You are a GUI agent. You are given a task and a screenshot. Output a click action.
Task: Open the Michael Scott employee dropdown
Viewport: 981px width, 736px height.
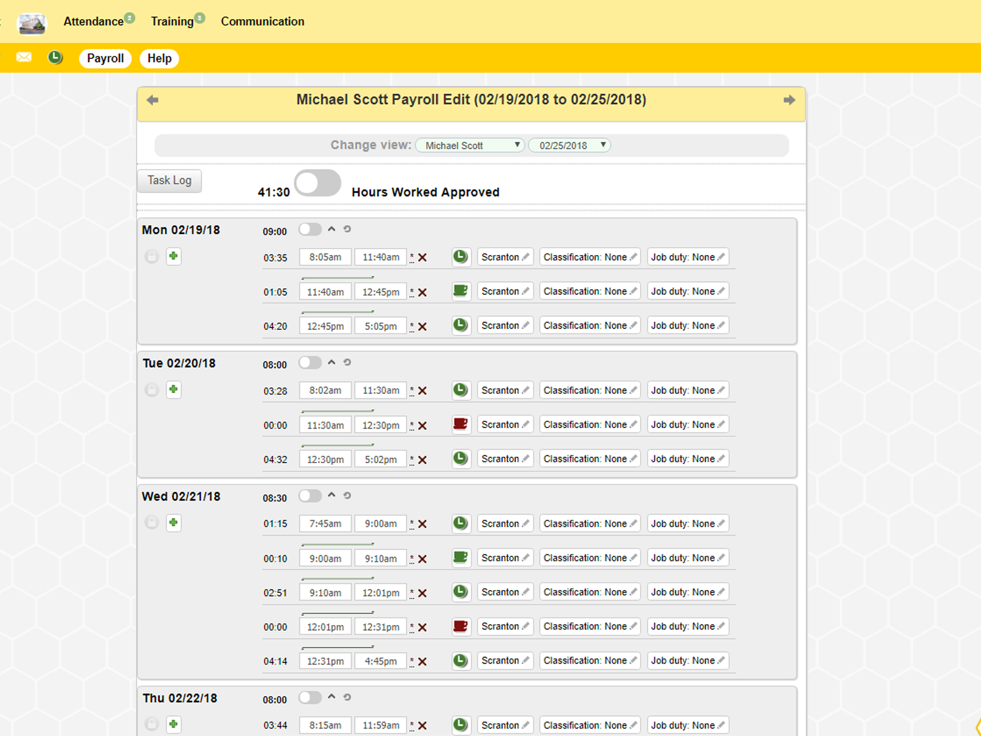point(470,145)
